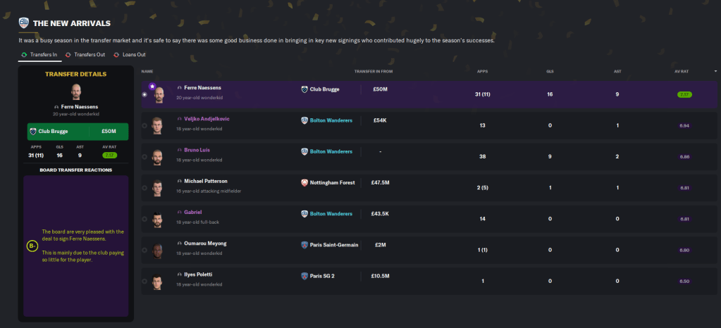Click the Bolton Wanderers badge in Gabriel's row
The width and height of the screenshot is (721, 328).
304,213
